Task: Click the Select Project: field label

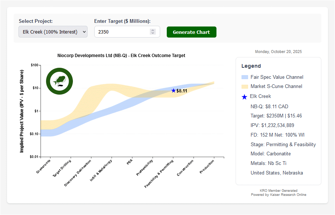Action: pos(36,21)
